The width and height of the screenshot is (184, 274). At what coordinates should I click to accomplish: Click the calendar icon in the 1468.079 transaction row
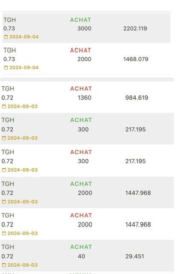click(6, 68)
